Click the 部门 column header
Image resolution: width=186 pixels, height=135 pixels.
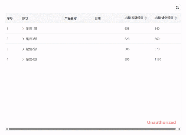pos(25,18)
